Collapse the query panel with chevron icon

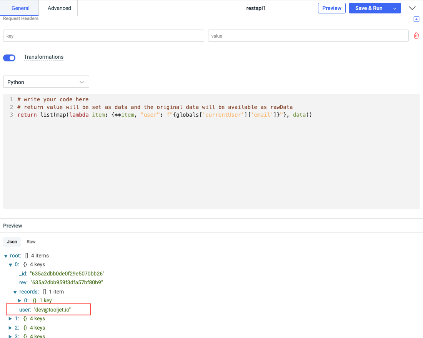pyautogui.click(x=412, y=8)
